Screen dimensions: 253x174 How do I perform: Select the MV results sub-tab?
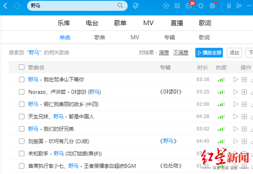coord(135,37)
